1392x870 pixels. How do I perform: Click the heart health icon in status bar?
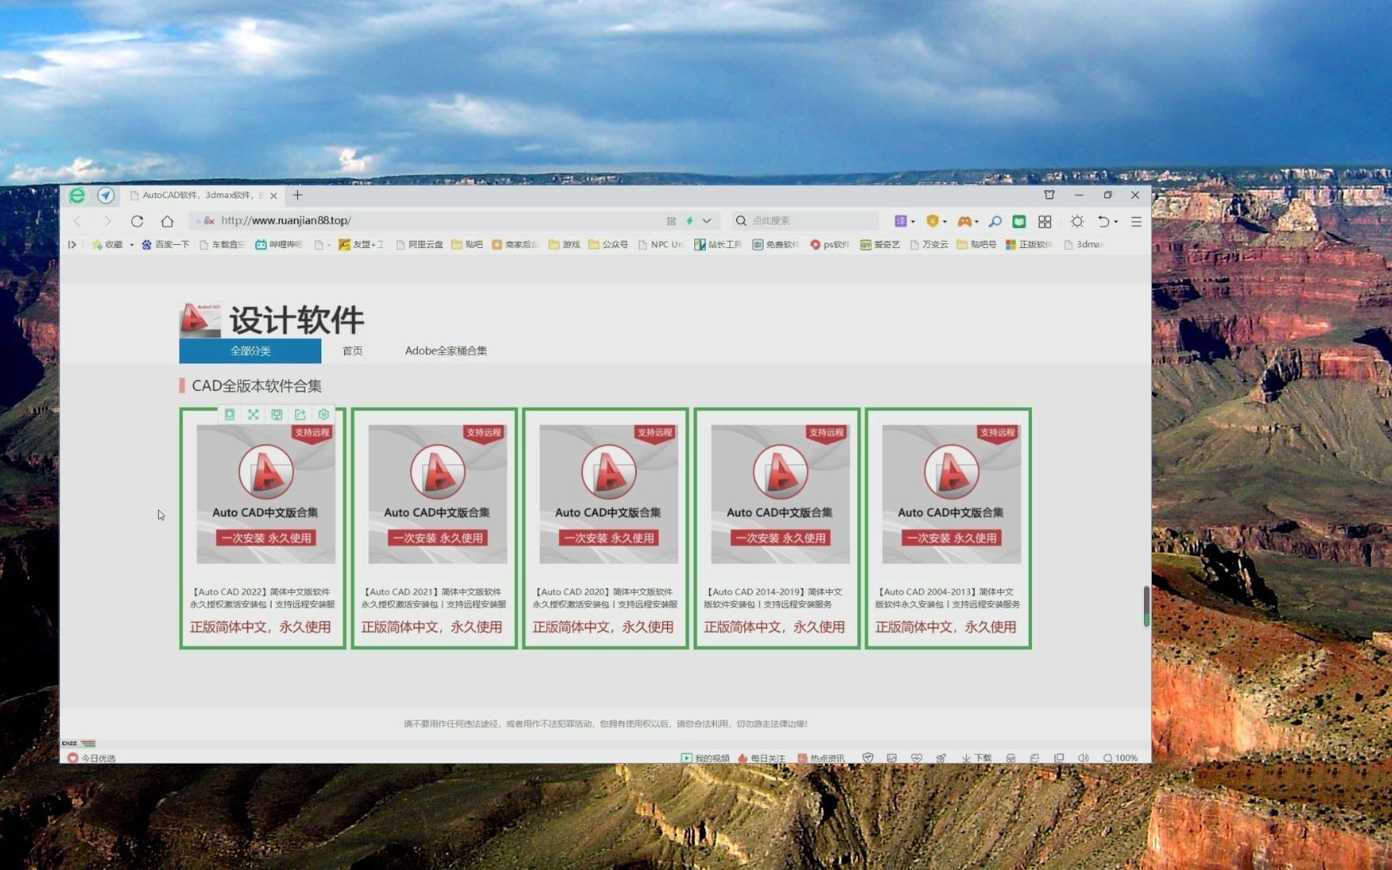point(916,758)
